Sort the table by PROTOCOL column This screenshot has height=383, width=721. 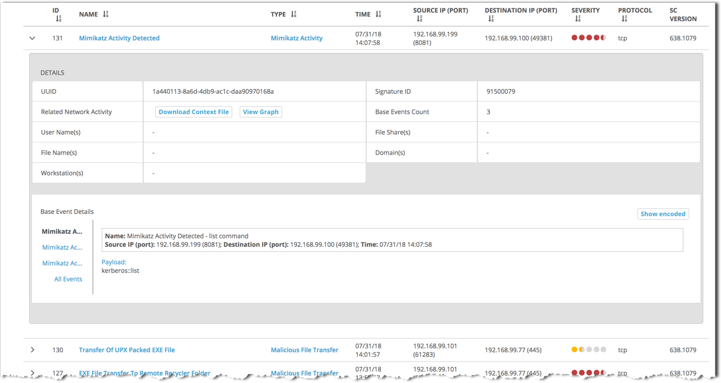pyautogui.click(x=624, y=19)
